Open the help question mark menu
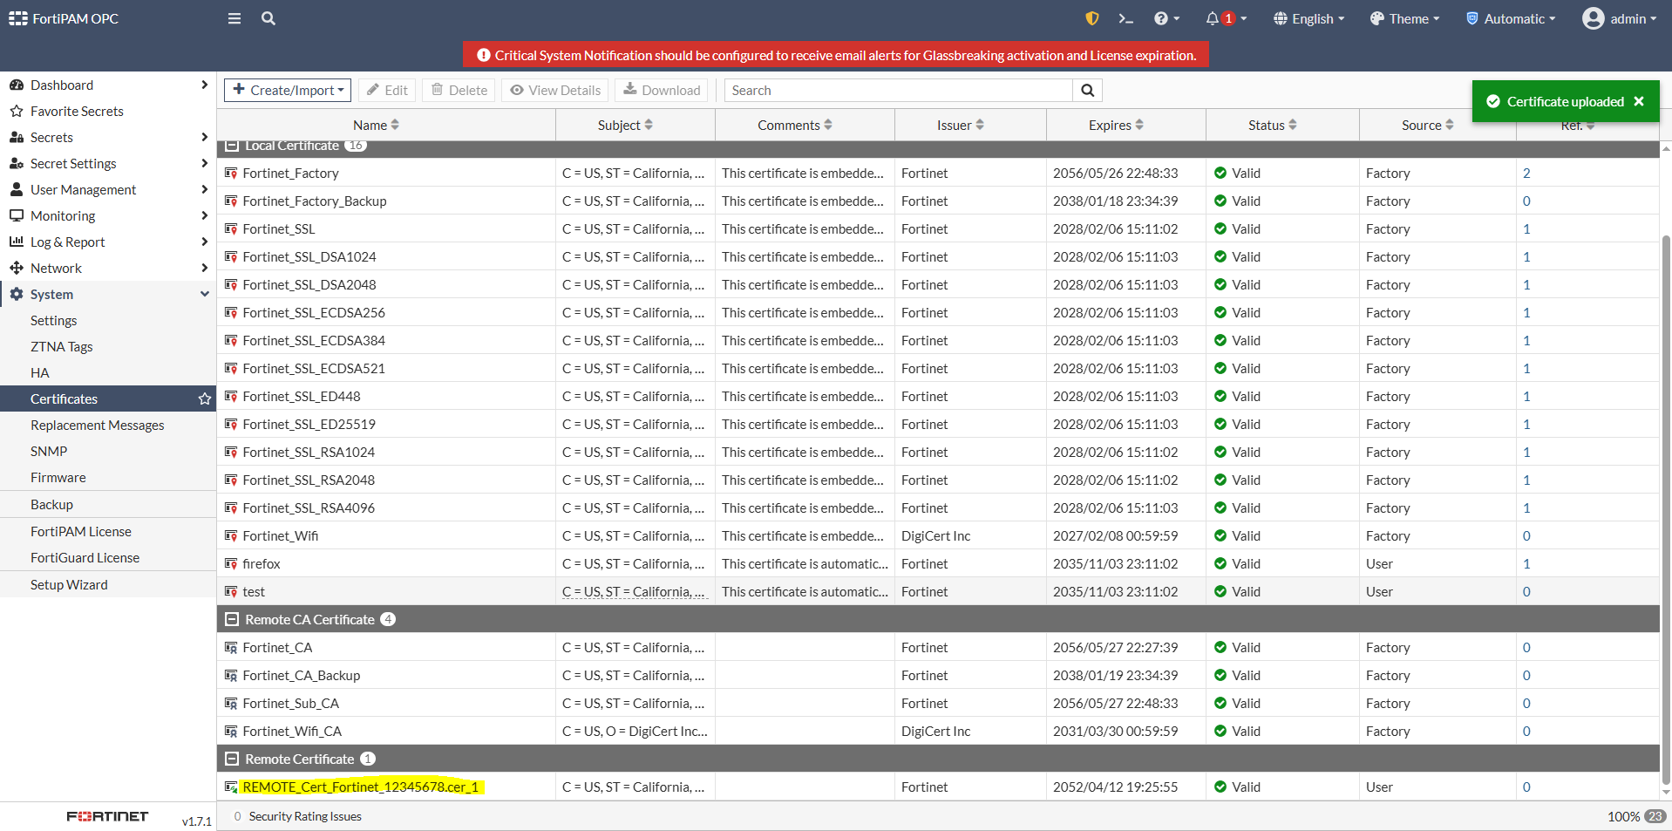This screenshot has width=1672, height=831. [x=1166, y=18]
